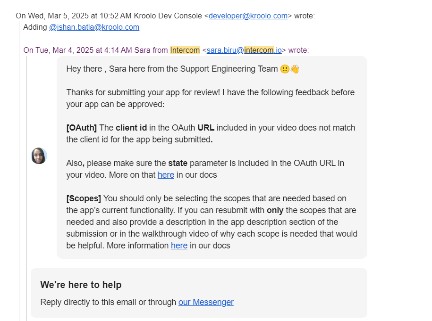Click the bold word 'state'
Image resolution: width=432 pixels, height=321 pixels.
pyautogui.click(x=178, y=163)
